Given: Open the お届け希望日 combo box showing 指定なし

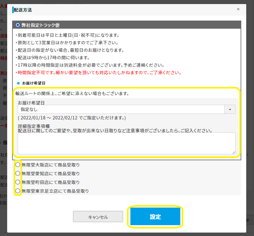Looking at the screenshot, I should pos(121,109).
